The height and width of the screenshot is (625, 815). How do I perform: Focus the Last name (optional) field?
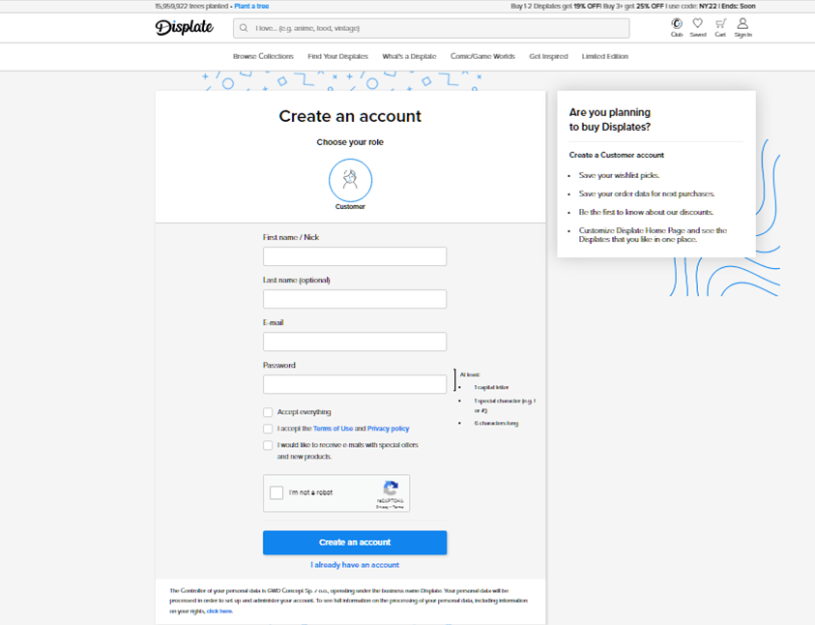355,299
